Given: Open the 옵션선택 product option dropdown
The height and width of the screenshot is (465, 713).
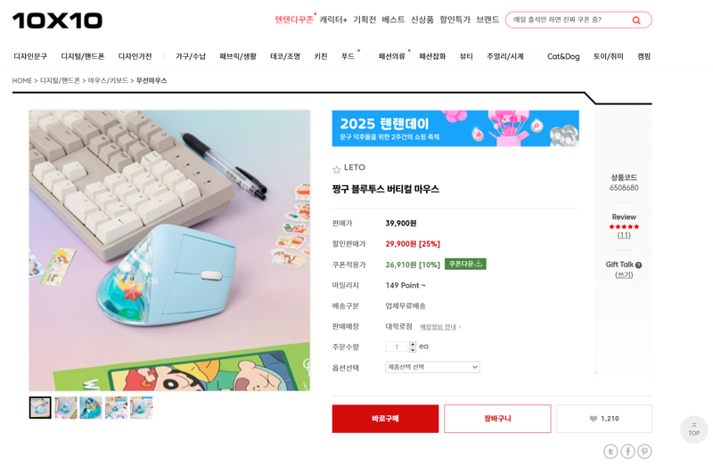Looking at the screenshot, I should pyautogui.click(x=432, y=367).
